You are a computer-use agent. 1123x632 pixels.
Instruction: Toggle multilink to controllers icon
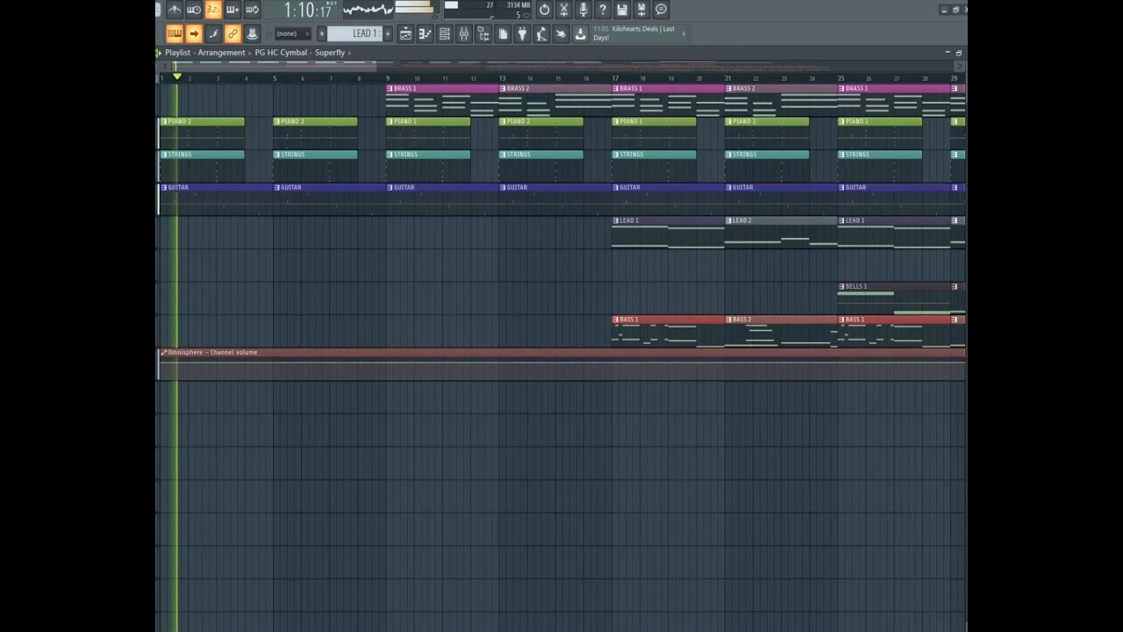point(232,33)
